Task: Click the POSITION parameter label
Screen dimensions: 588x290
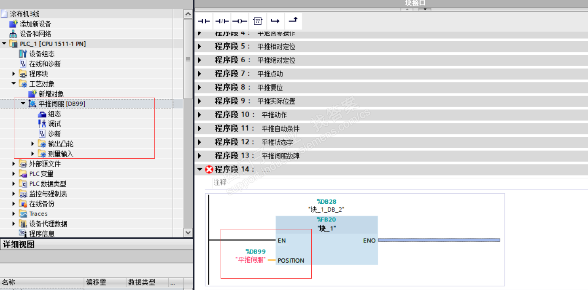Action: [291, 261]
